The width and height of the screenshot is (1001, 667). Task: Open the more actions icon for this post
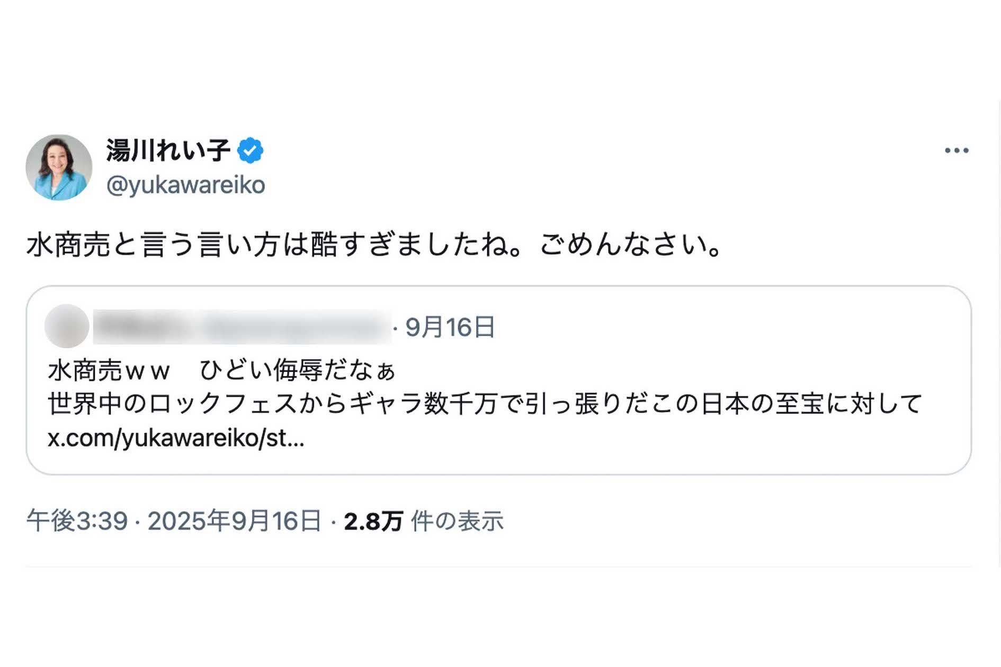pyautogui.click(x=957, y=150)
